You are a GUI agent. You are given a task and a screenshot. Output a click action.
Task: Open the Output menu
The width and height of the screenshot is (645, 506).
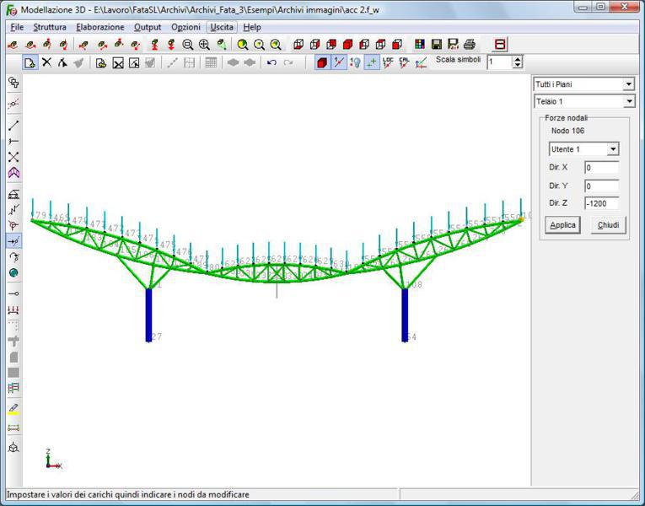(148, 27)
